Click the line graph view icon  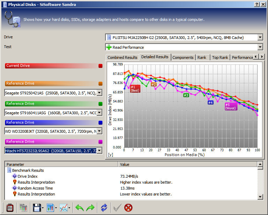[64, 208]
